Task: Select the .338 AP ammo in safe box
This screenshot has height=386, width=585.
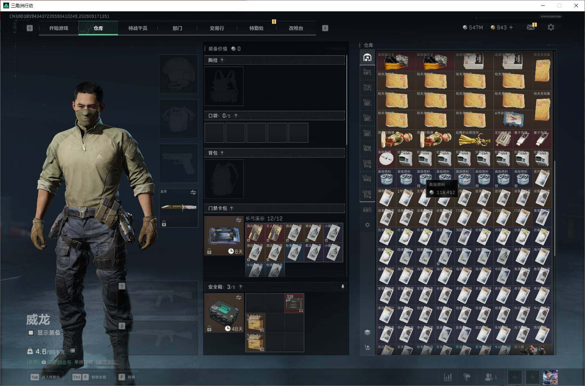Action: click(x=294, y=303)
